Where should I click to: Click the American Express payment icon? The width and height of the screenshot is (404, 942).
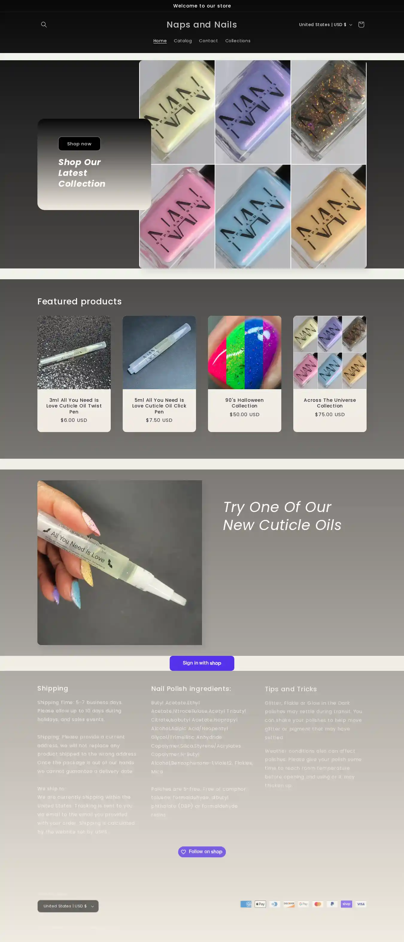[246, 904]
